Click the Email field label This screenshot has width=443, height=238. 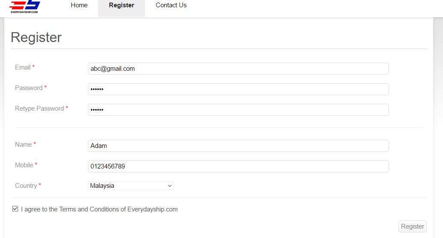23,67
